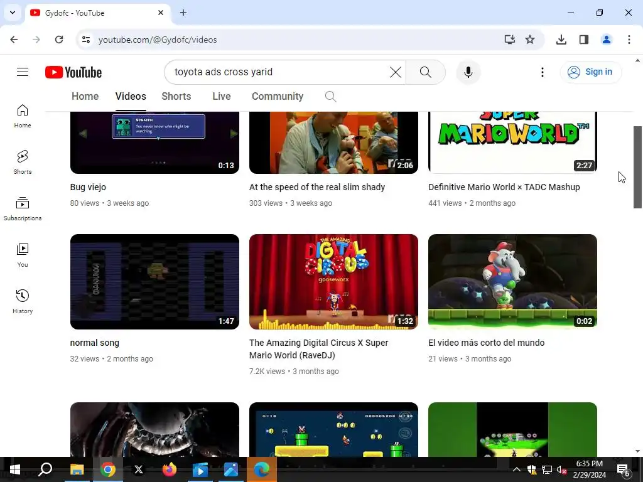
Task: Toggle the Chrome side panel
Action: [584, 40]
